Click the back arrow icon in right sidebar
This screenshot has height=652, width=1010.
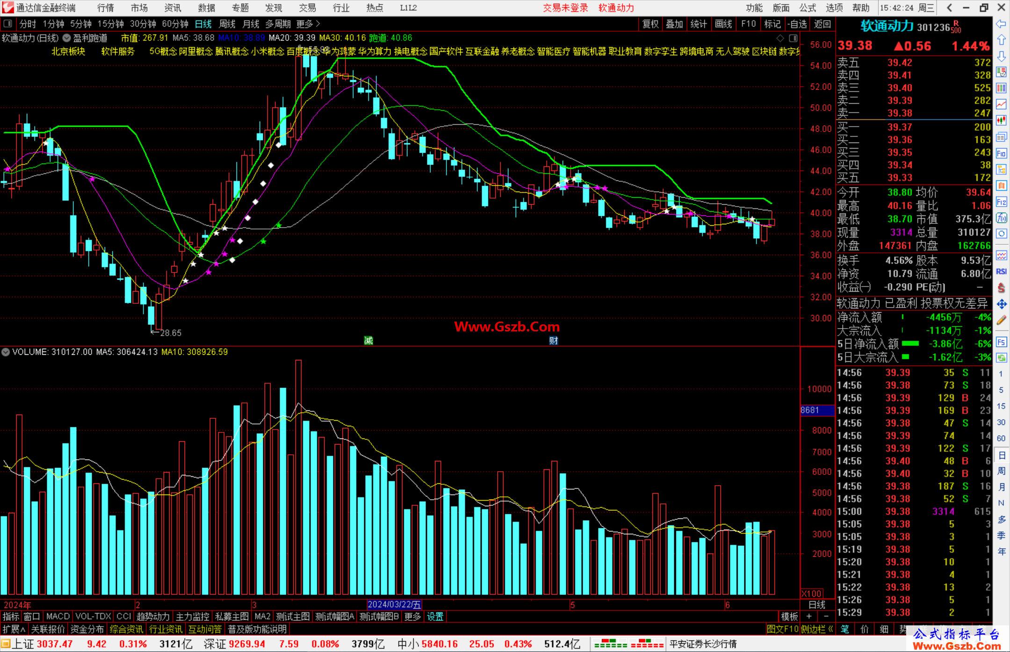(1001, 24)
